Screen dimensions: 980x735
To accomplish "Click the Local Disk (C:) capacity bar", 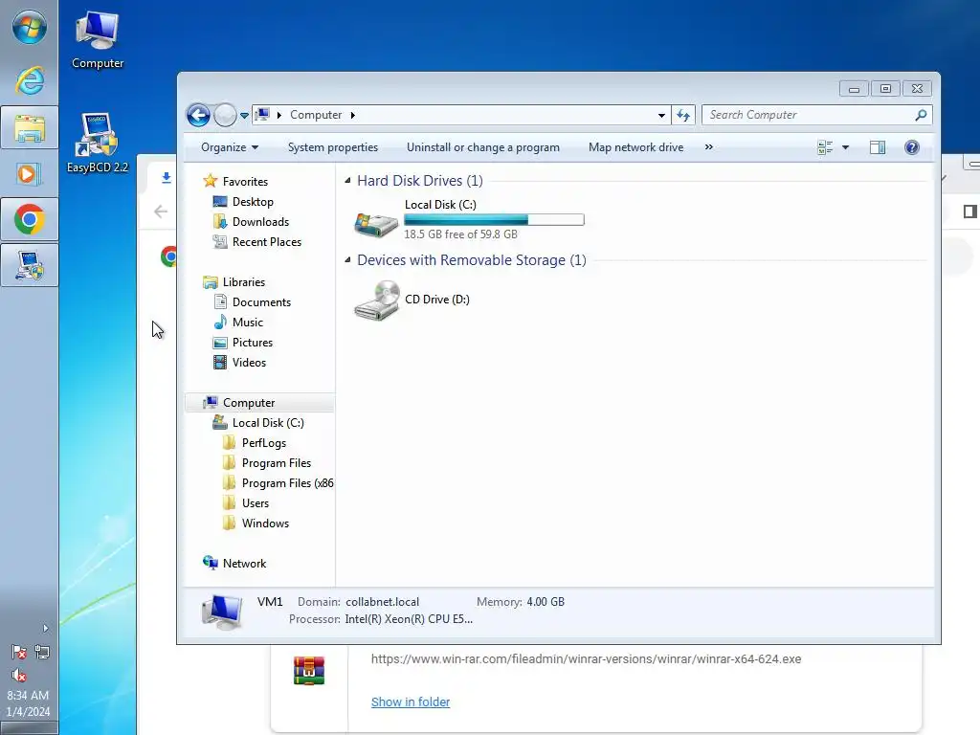I will (x=494, y=219).
